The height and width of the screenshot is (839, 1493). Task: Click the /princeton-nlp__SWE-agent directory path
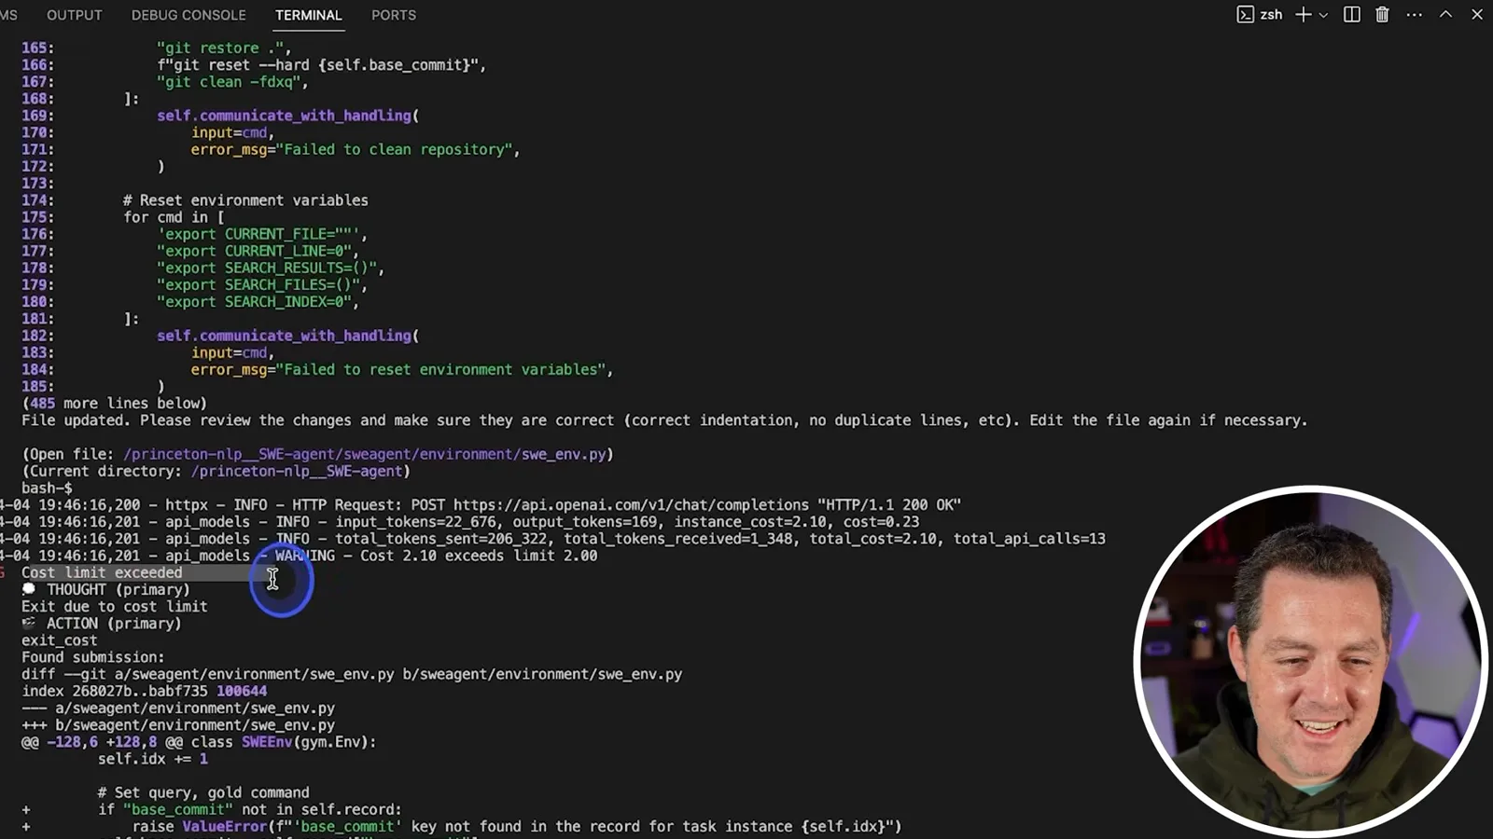[x=297, y=471]
